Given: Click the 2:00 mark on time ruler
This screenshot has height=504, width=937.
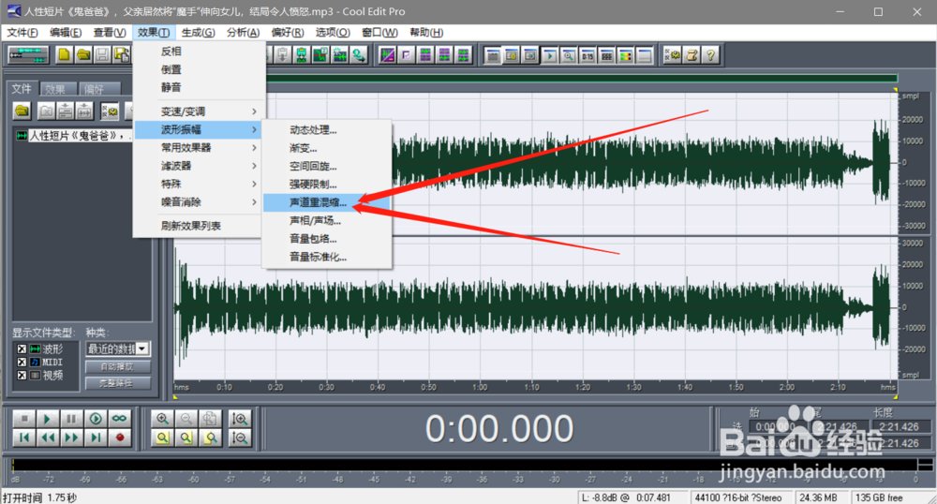Looking at the screenshot, I should coord(787,387).
